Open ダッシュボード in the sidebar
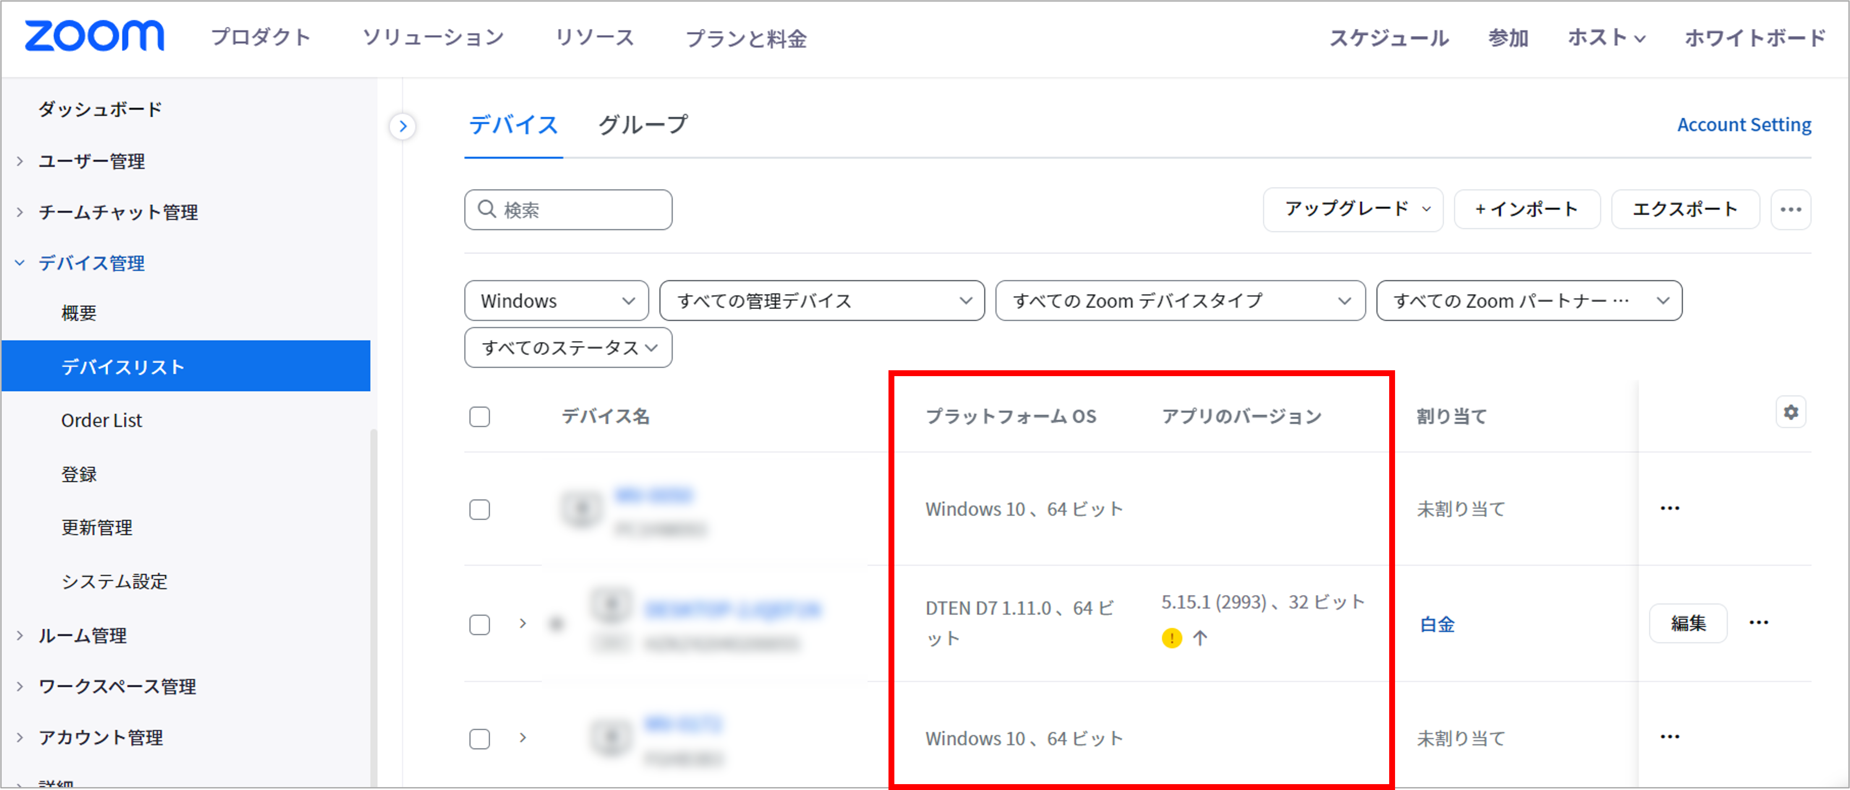1850x790 pixels. pos(100,109)
